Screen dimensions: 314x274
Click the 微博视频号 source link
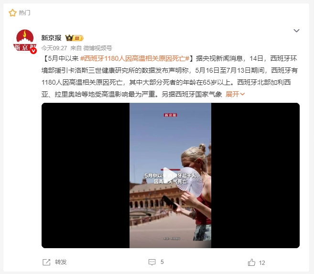coord(97,48)
